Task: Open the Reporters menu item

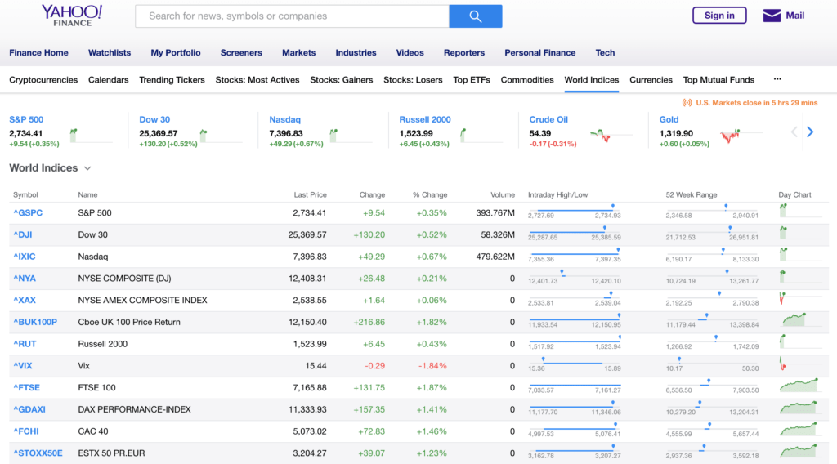Action: (464, 53)
